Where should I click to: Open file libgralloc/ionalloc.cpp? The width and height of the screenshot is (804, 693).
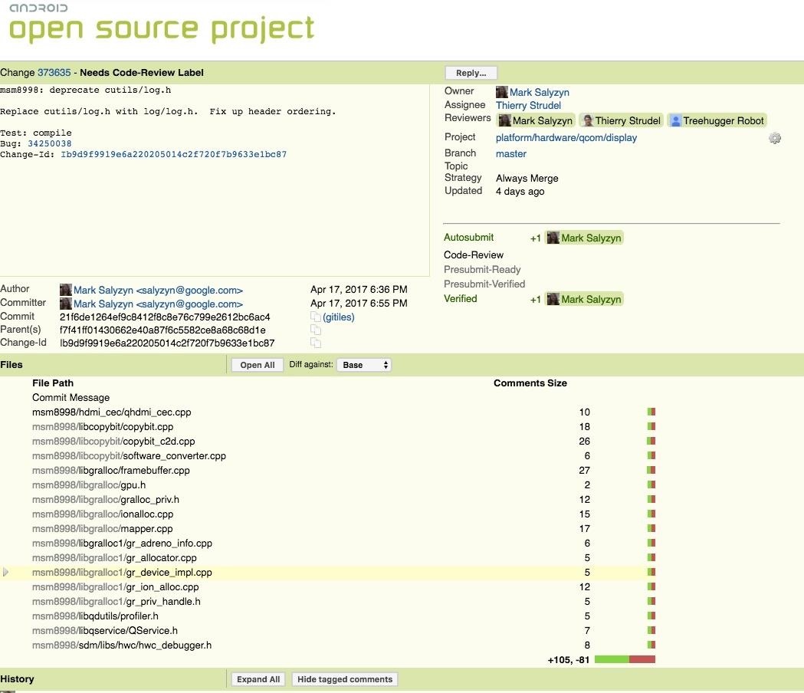(x=103, y=514)
